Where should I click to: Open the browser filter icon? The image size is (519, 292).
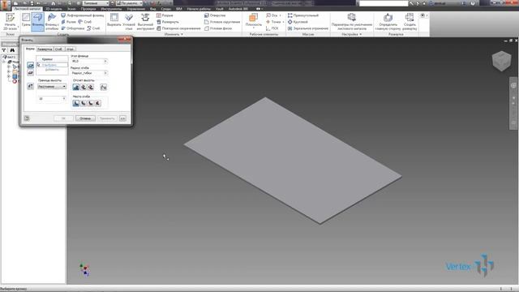4,50
